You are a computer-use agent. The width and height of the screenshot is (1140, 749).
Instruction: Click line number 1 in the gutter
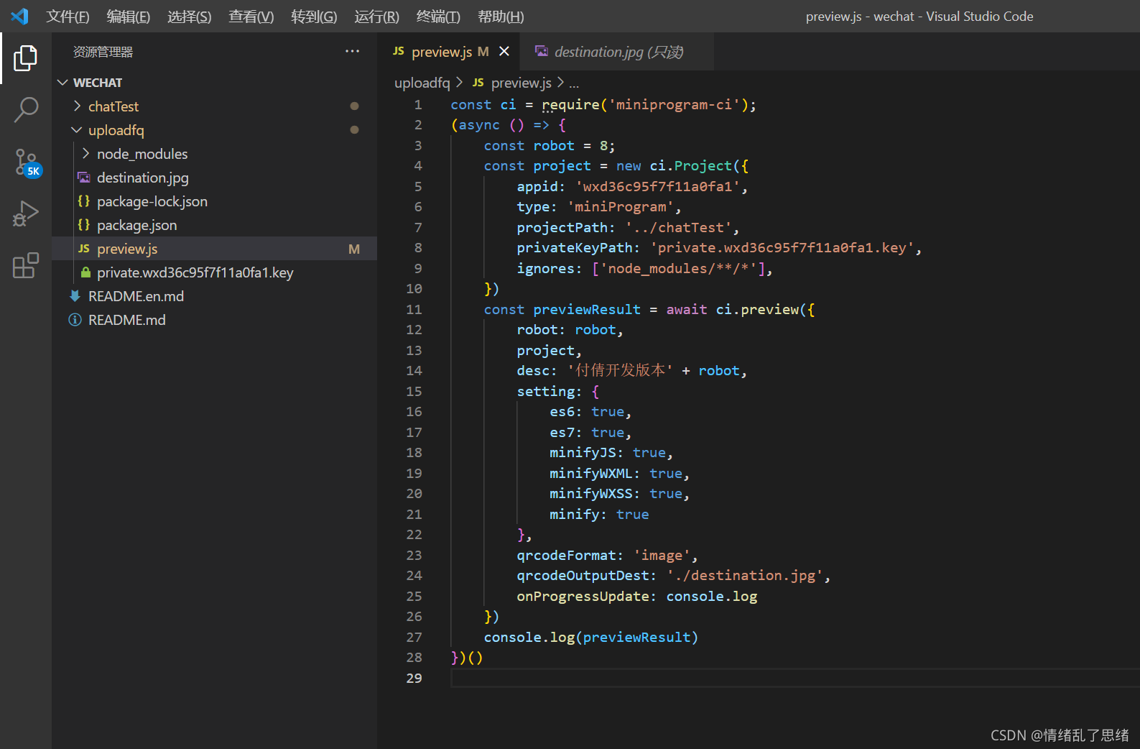coord(418,105)
